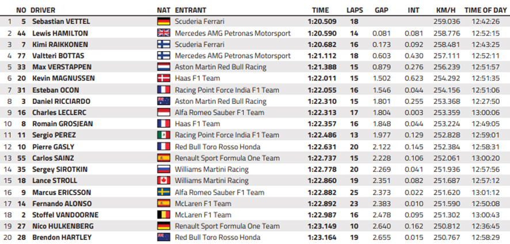Click the Mexican flag next to Sergio Perez
The height and width of the screenshot is (244, 510).
[163, 135]
